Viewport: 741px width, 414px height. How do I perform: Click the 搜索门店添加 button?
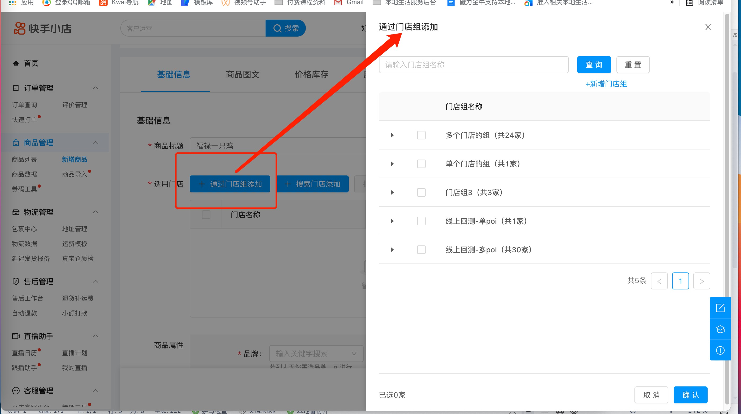pyautogui.click(x=313, y=184)
